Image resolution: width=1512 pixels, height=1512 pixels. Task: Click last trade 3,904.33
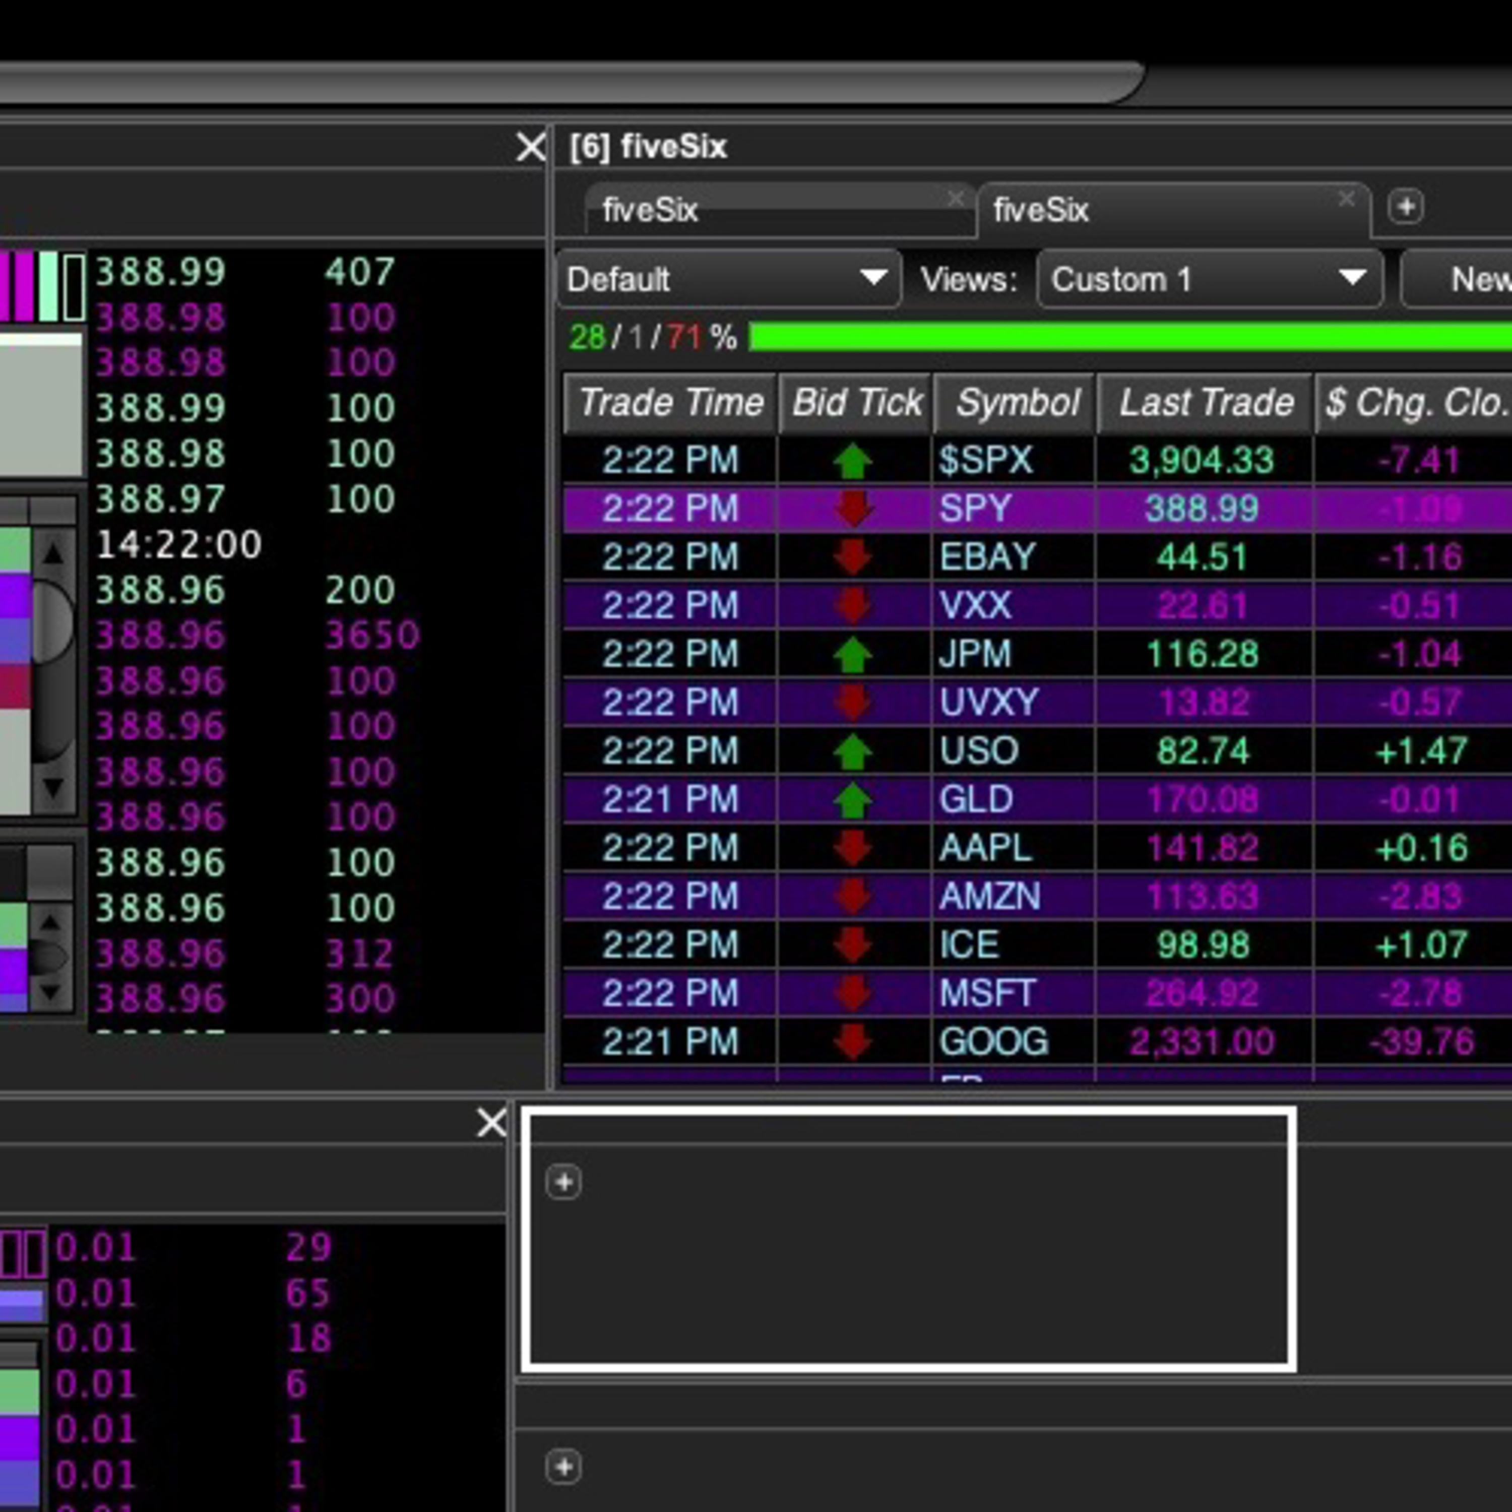pos(1202,460)
